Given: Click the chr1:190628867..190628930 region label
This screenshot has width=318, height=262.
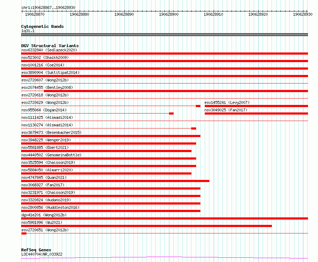Looking at the screenshot, I should pos(48,7).
